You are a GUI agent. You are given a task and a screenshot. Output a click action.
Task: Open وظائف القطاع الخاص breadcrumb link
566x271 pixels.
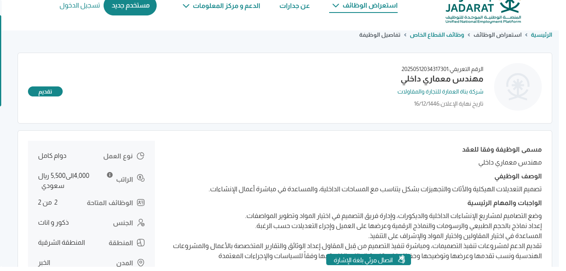pyautogui.click(x=437, y=35)
